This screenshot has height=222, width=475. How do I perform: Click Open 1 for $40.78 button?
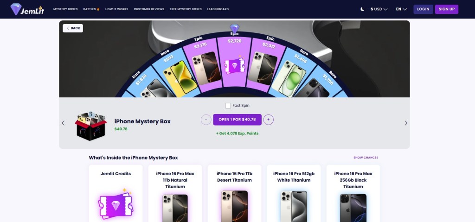coord(237,120)
